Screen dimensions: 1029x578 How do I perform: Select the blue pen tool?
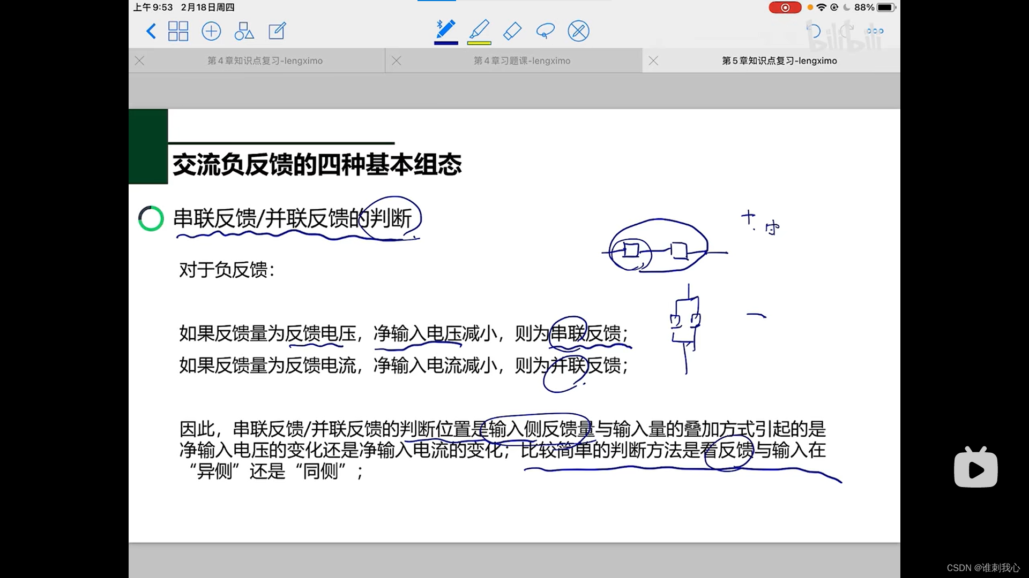click(x=445, y=29)
